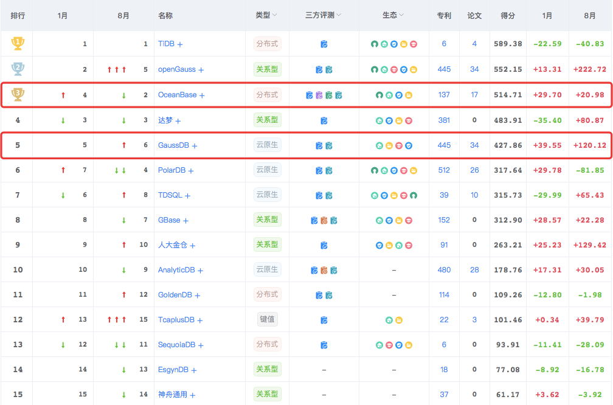Image resolution: width=613 pixels, height=405 pixels.
Task: Click the orange evaluation badge in AnalyticDB row
Action: point(324,270)
